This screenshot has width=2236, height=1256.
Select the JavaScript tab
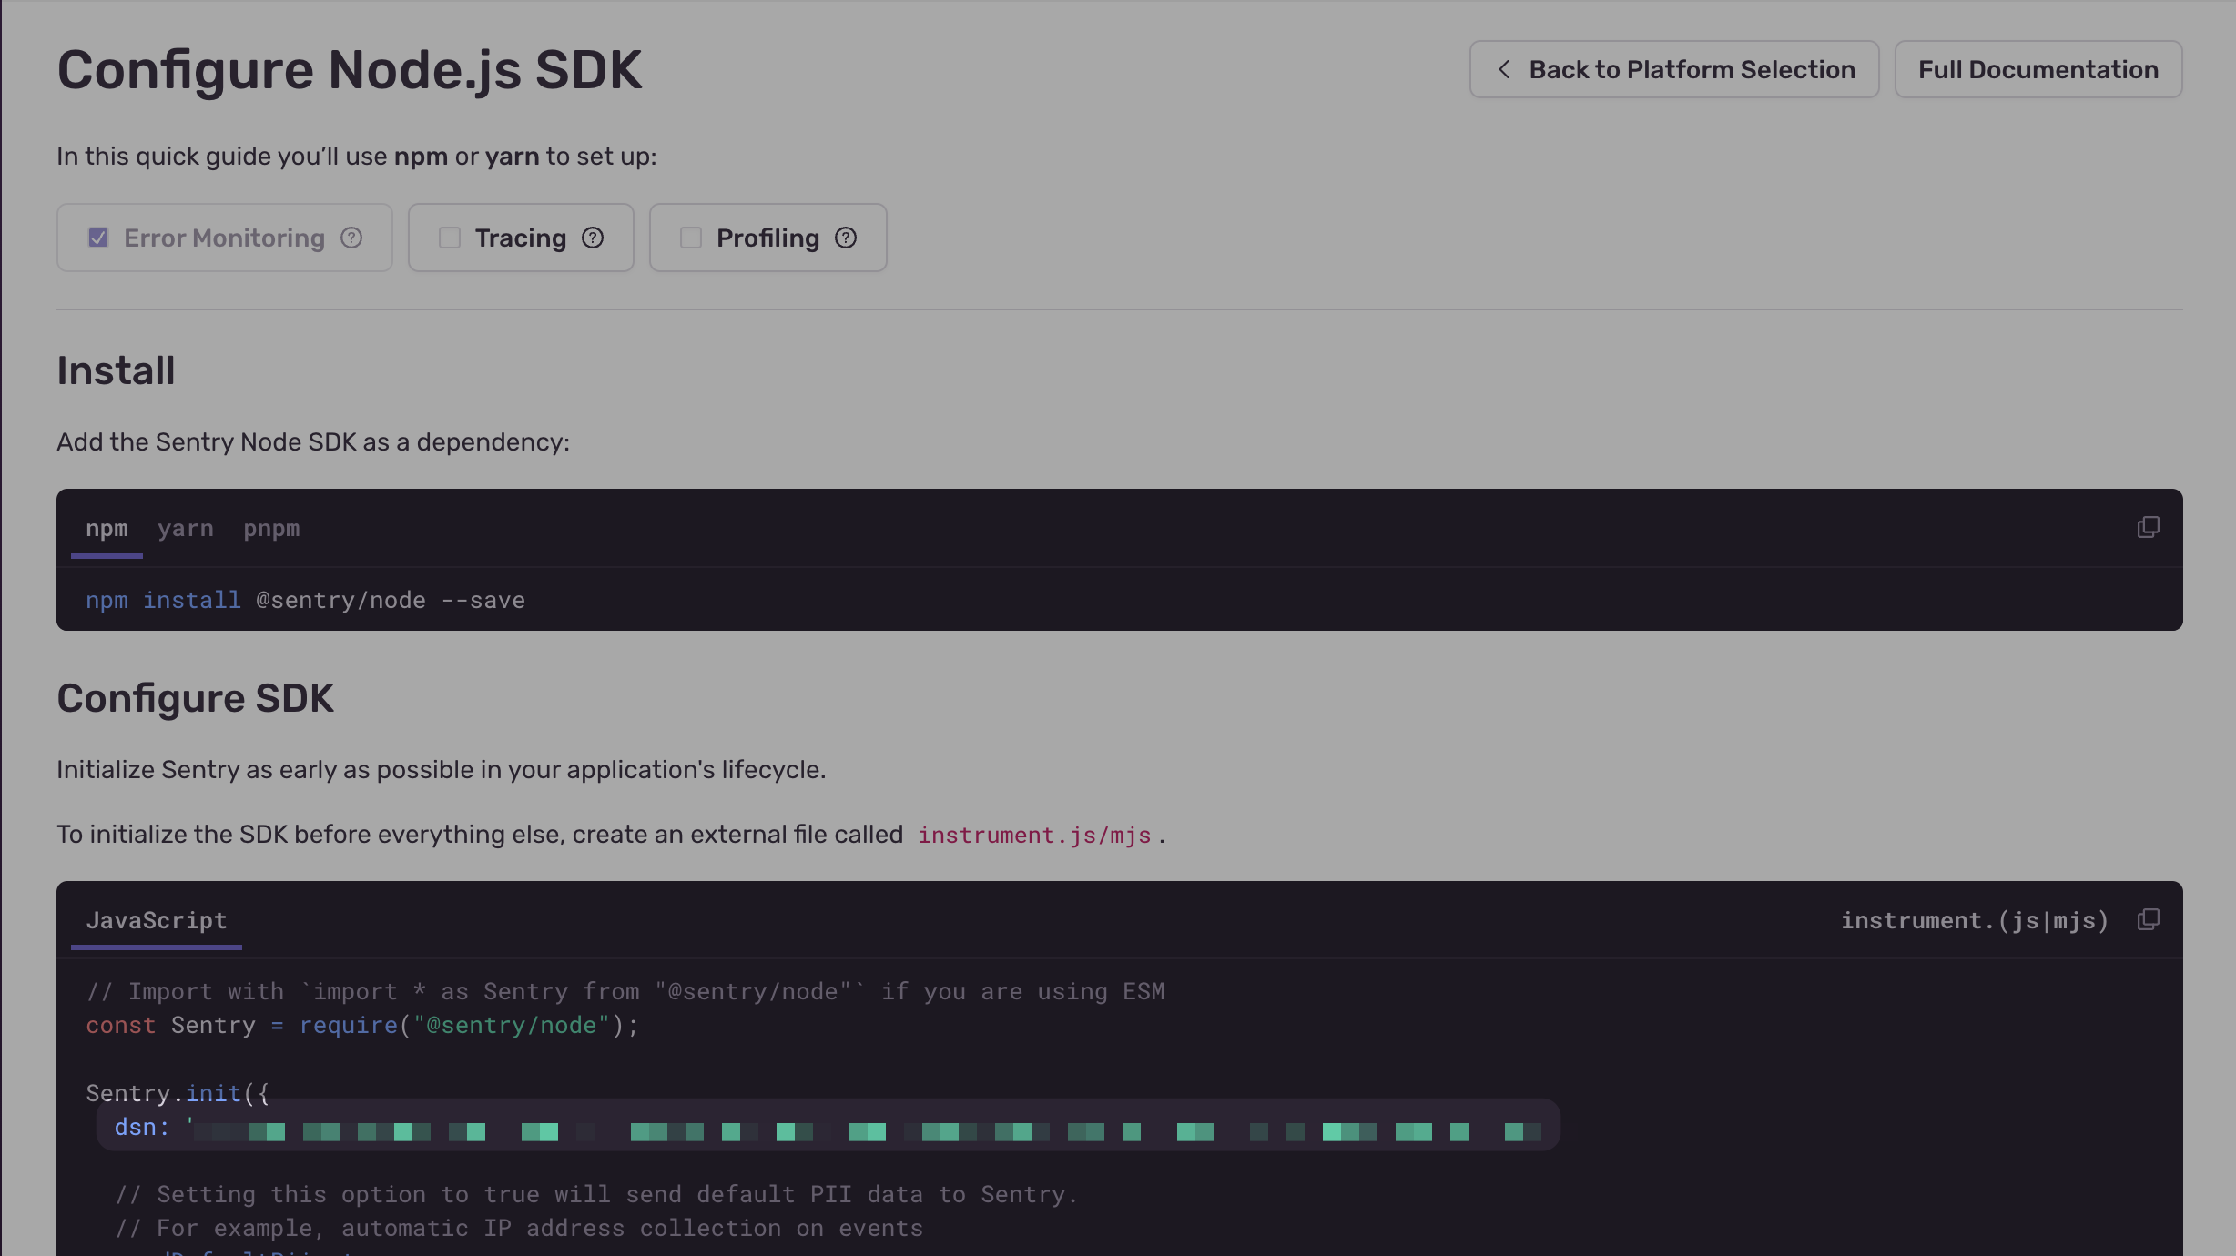(x=156, y=920)
